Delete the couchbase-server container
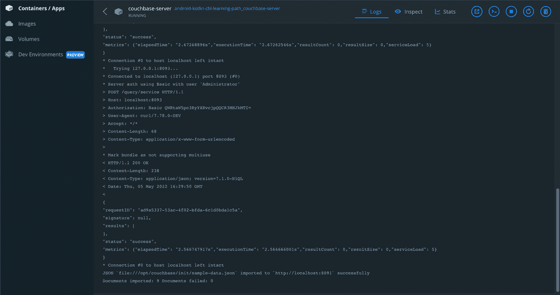The width and height of the screenshot is (560, 295). point(546,12)
